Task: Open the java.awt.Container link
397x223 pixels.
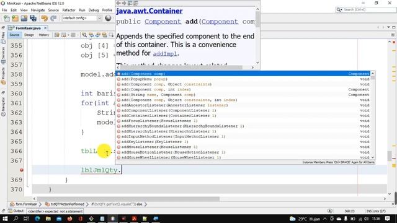Action: click(149, 11)
